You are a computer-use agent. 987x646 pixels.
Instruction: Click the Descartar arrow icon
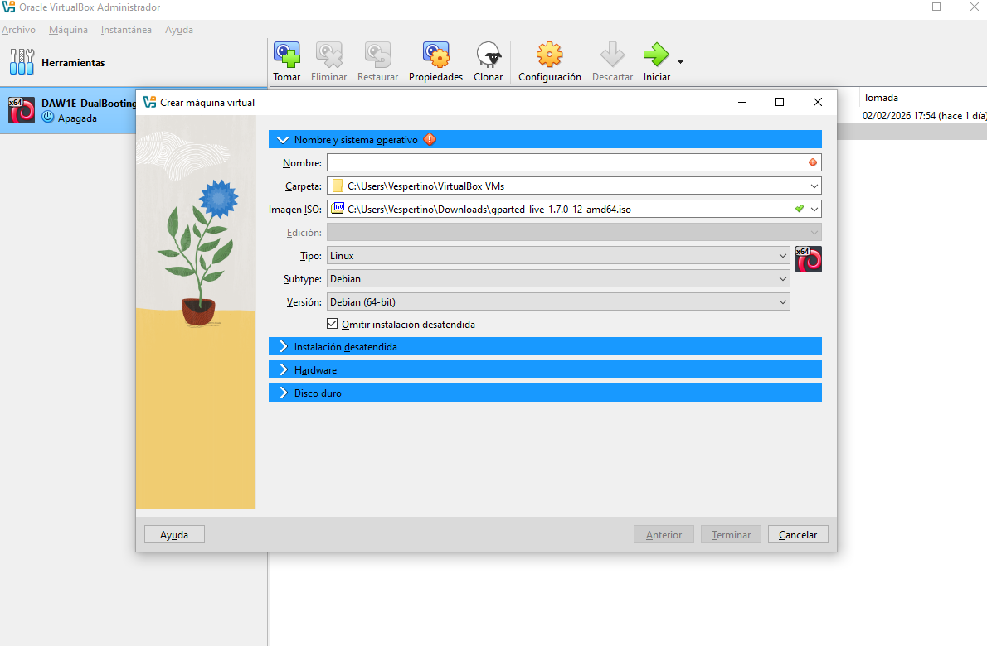pyautogui.click(x=612, y=55)
